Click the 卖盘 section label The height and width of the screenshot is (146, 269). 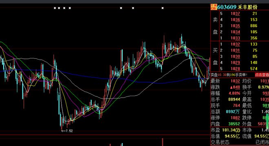tap(215, 26)
